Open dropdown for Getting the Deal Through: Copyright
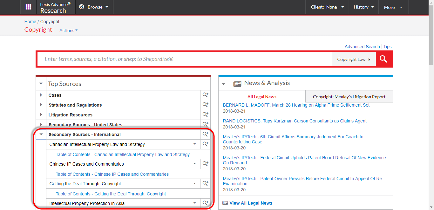This screenshot has width=434, height=210. 195,184
